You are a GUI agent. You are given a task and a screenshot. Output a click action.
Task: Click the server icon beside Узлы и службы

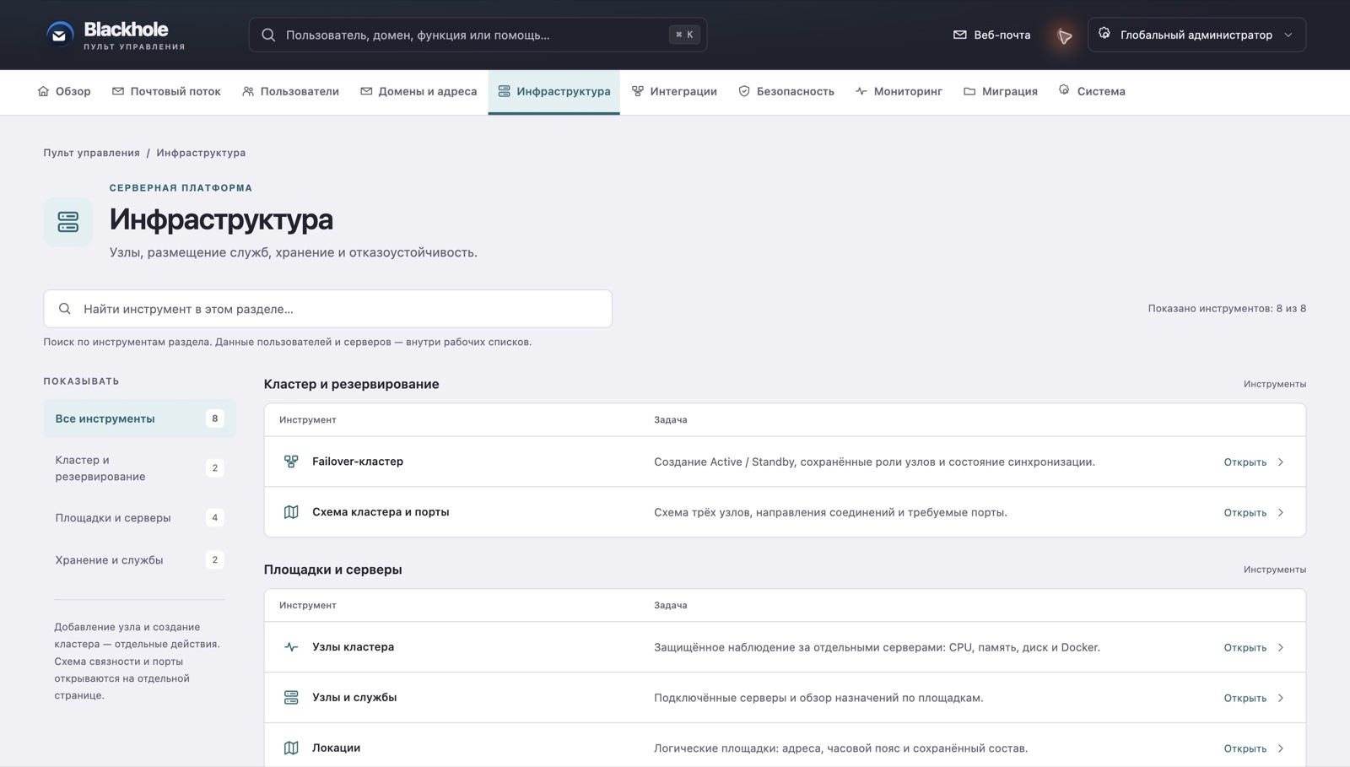coord(291,698)
